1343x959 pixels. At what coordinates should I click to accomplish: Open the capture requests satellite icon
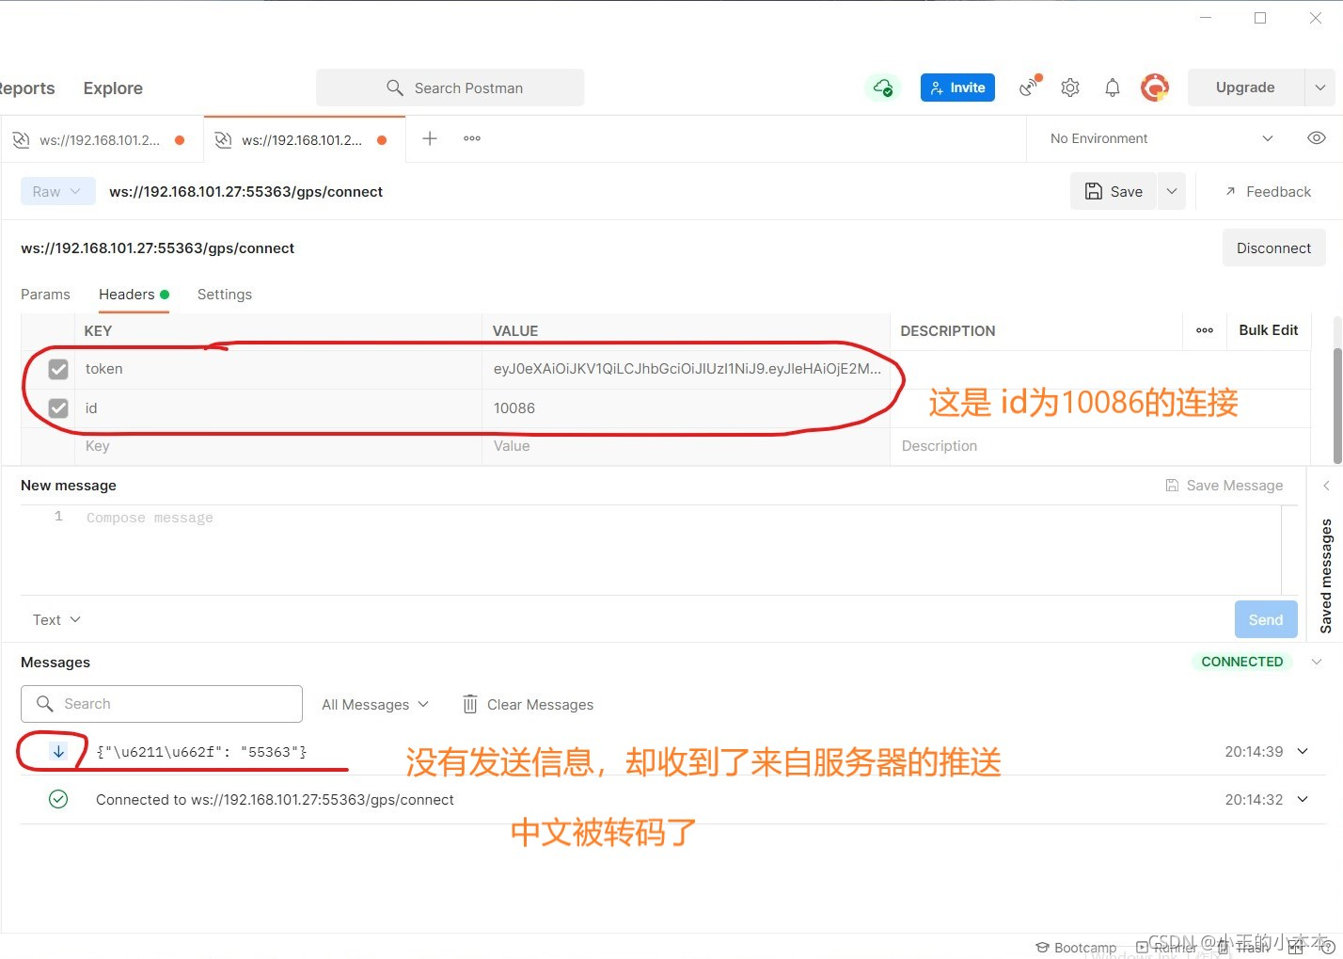click(x=1030, y=87)
